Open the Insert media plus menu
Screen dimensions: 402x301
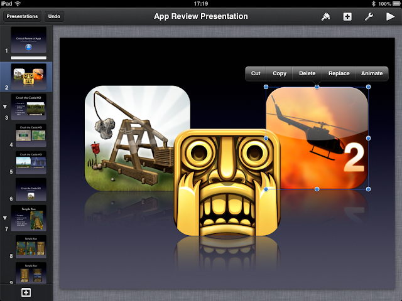click(347, 17)
